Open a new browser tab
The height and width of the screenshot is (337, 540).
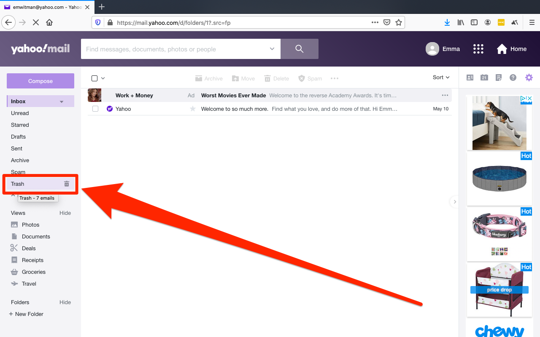tap(102, 7)
